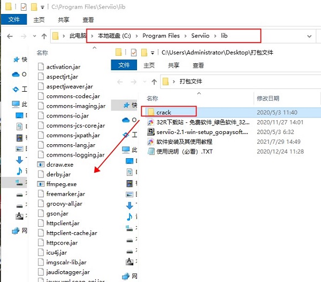Select commons-jxpath.jar file
Viewport: 321px width, 282px height.
point(69,135)
